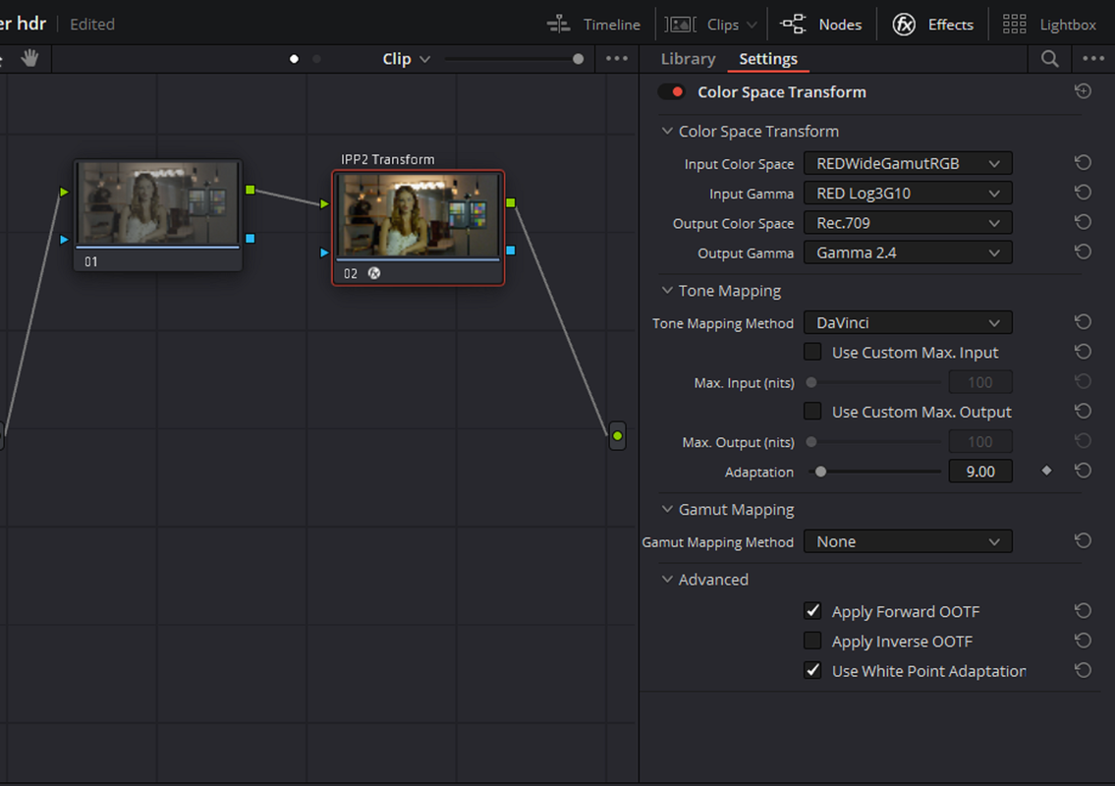Click the Adaptation value field

click(979, 472)
